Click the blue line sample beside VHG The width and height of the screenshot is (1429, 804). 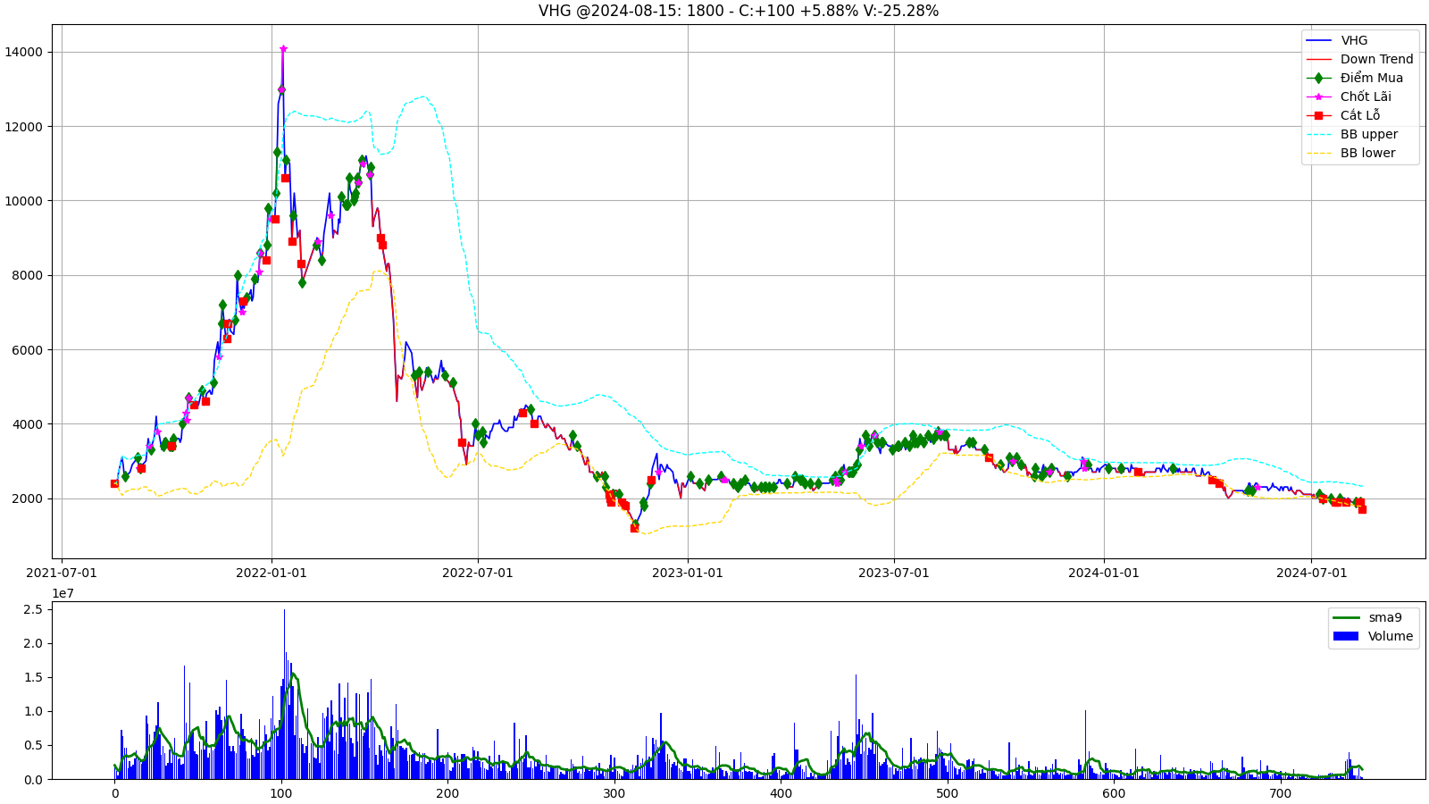tap(1318, 40)
